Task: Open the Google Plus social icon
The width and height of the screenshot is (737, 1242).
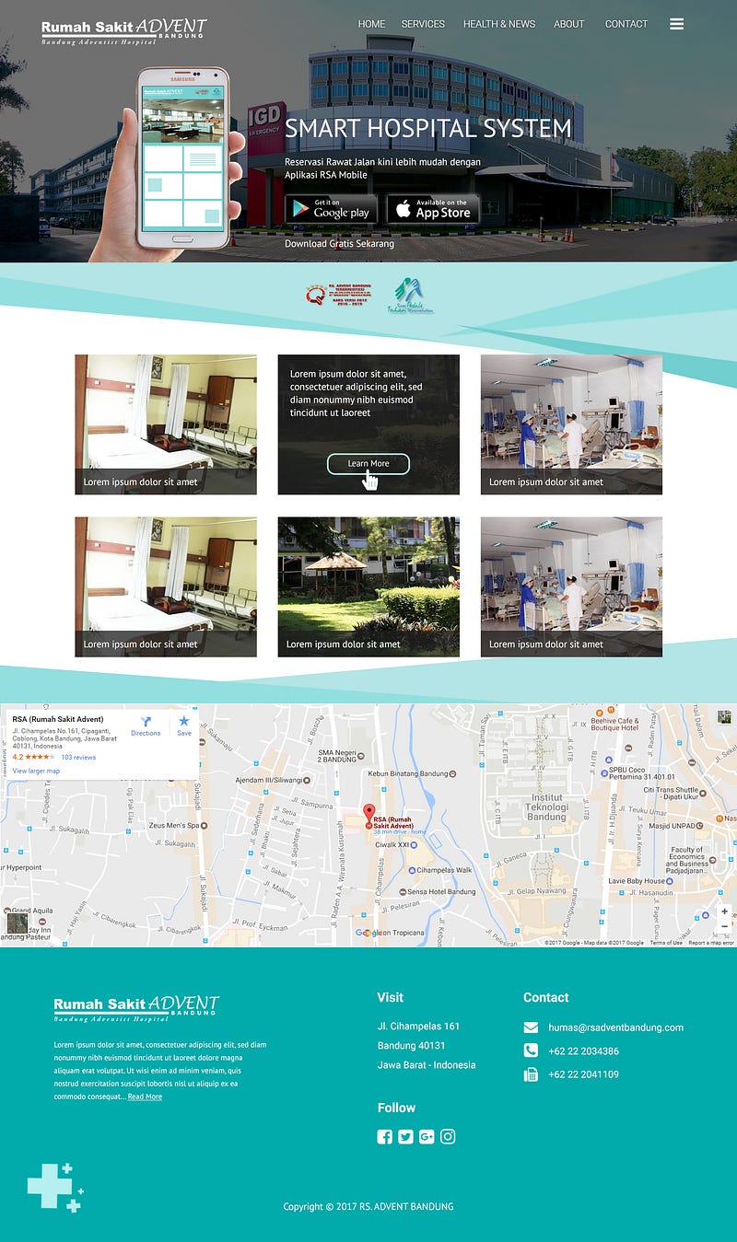Action: [x=427, y=1136]
